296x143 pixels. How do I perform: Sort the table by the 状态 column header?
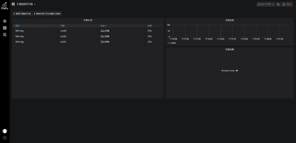coord(103,25)
